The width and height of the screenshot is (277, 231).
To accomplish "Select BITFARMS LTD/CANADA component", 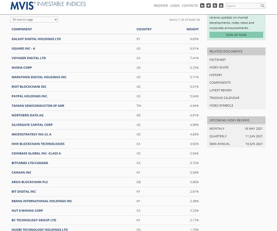I will (x=30, y=163).
